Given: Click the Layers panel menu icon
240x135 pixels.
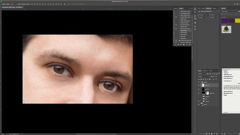Looking at the screenshot, I should (x=219, y=71).
